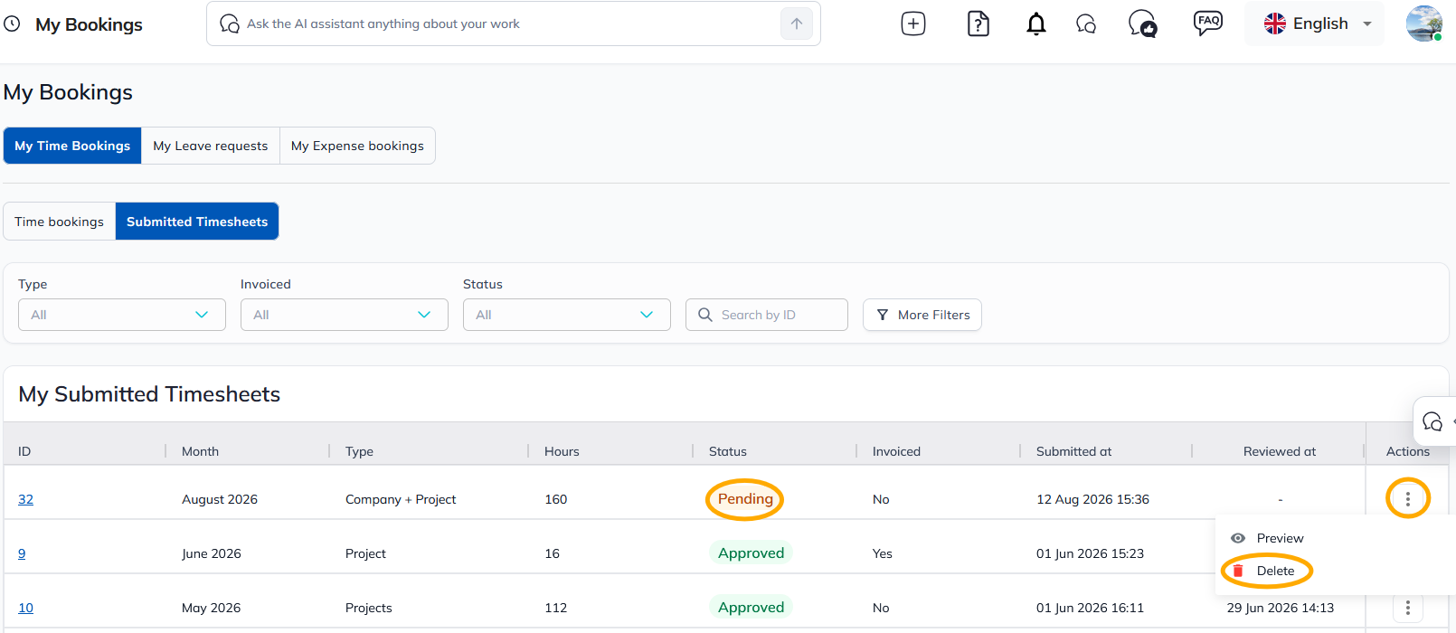Sort by the Month column header

coord(200,451)
